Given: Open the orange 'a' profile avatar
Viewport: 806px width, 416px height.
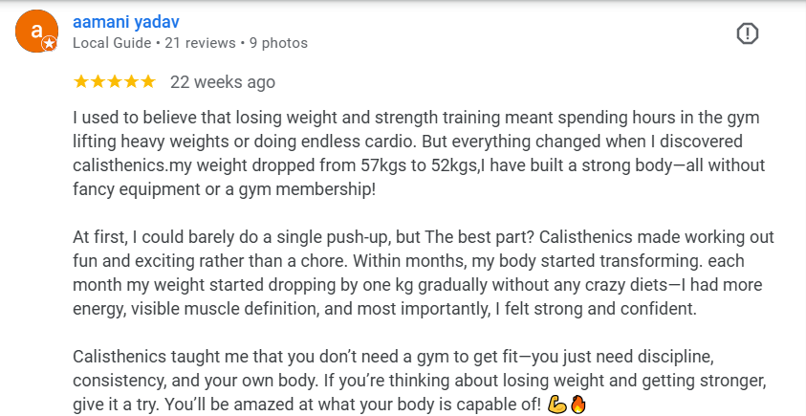Looking at the screenshot, I should point(36,33).
